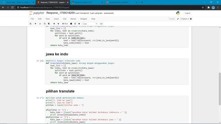Image resolution: width=221 pixels, height=124 pixels.
Task: Run the current cell
Action: pyautogui.click(x=65, y=24)
